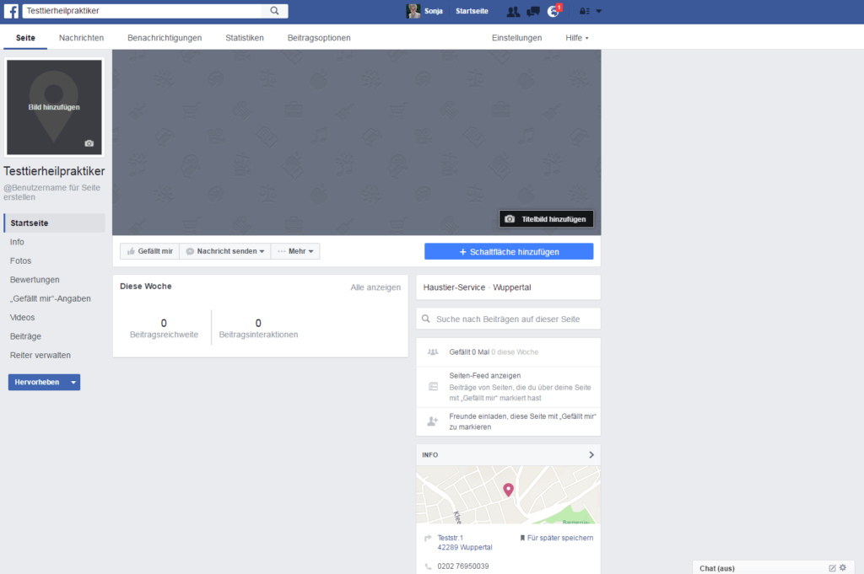Select „Gefällt mir“-Angaben in sidebar
864x574 pixels.
tap(50, 298)
